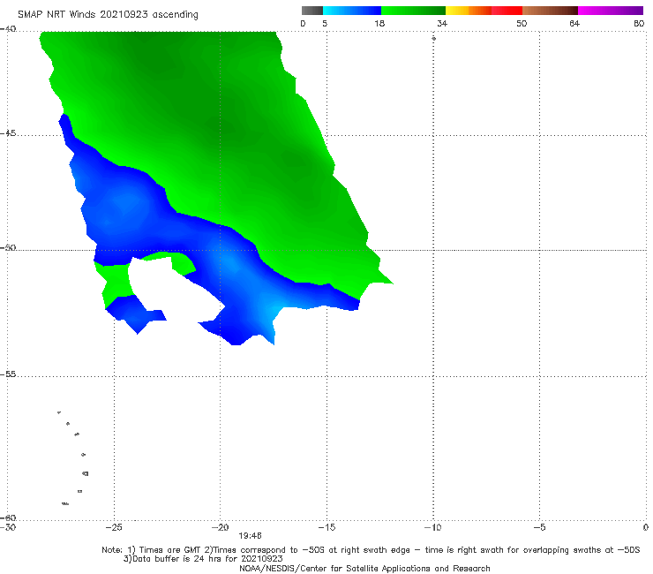Click the latitude axis label -55
The height and width of the screenshot is (574, 653).
8,374
